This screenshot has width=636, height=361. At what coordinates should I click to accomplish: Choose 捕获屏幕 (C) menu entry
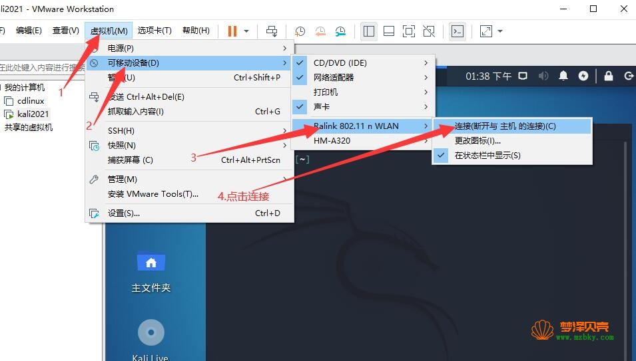(x=189, y=160)
